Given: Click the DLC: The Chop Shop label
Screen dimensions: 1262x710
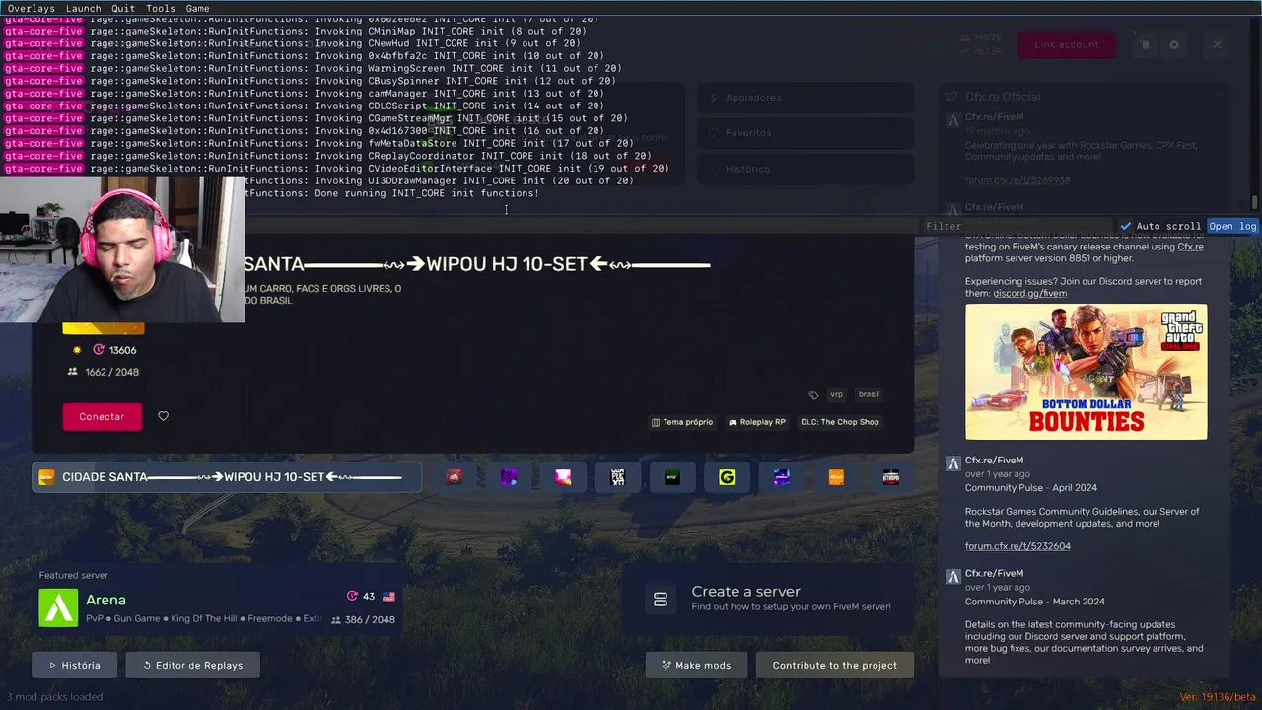Looking at the screenshot, I should click(x=840, y=422).
